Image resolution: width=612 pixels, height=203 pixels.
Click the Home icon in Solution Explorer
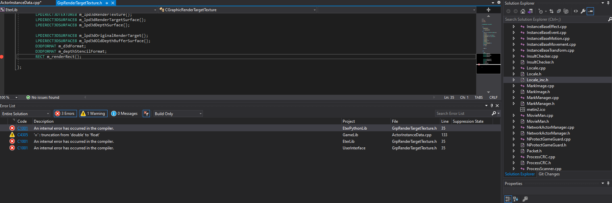(x=523, y=11)
